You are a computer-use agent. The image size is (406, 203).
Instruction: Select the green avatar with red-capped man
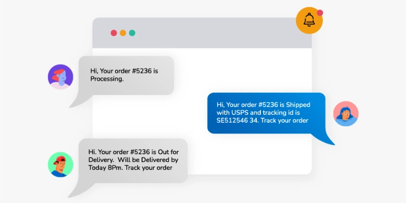tap(60, 164)
